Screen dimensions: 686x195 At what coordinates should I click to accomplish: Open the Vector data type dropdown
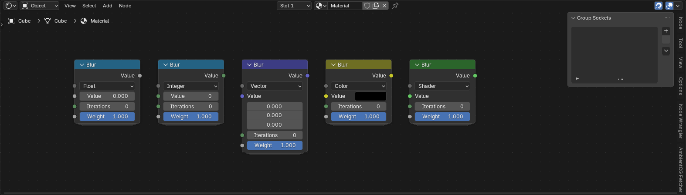tap(275, 86)
